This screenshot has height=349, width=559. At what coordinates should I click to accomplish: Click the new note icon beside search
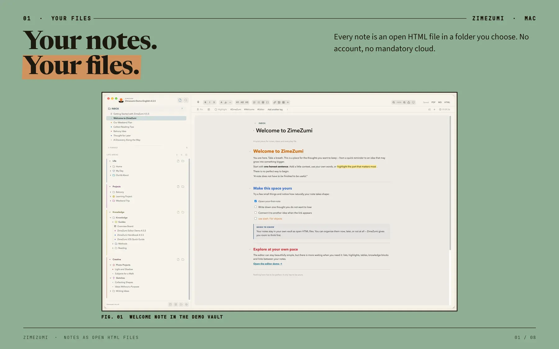(x=180, y=100)
